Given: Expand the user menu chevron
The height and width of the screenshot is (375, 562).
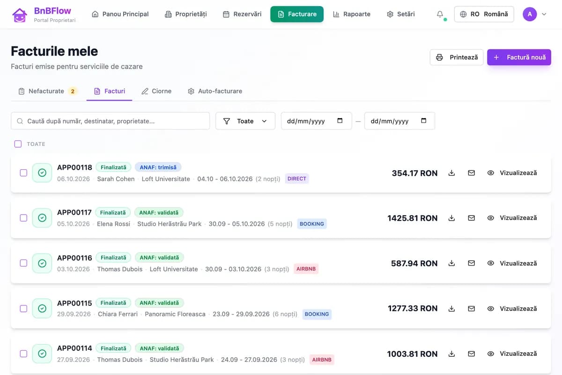Looking at the screenshot, I should point(544,14).
